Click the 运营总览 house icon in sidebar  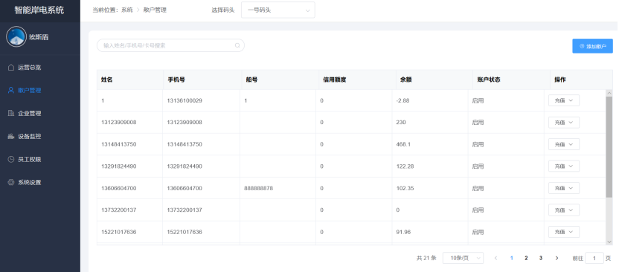11,68
